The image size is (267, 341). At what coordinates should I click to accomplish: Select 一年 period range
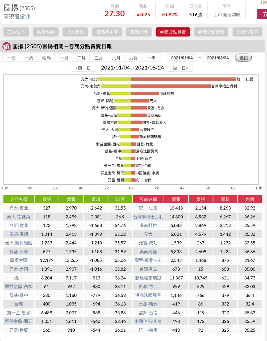(151, 58)
